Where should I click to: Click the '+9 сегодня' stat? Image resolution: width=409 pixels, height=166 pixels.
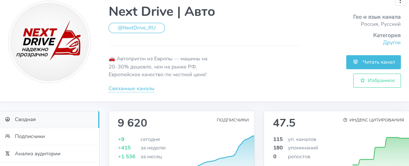click(139, 139)
